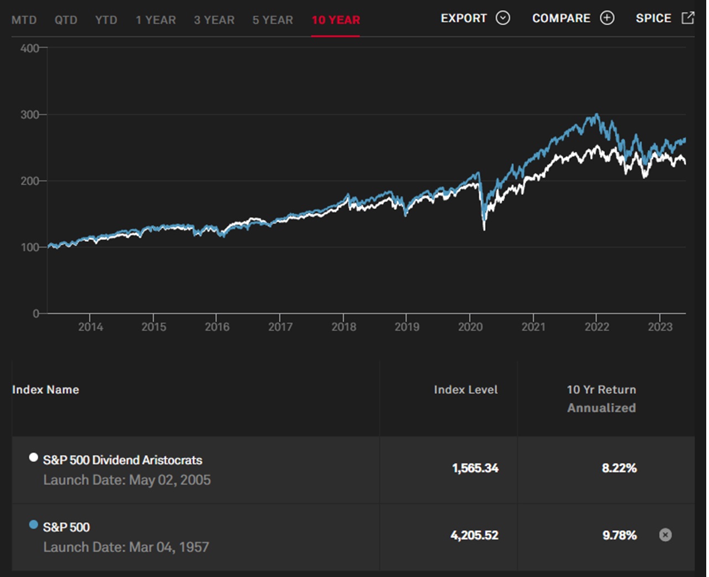Click the SPICE external link icon
The width and height of the screenshot is (709, 577).
(687, 18)
